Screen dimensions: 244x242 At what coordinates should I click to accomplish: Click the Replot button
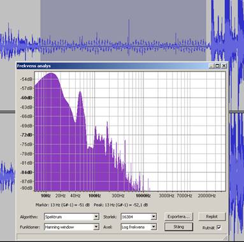click(212, 216)
